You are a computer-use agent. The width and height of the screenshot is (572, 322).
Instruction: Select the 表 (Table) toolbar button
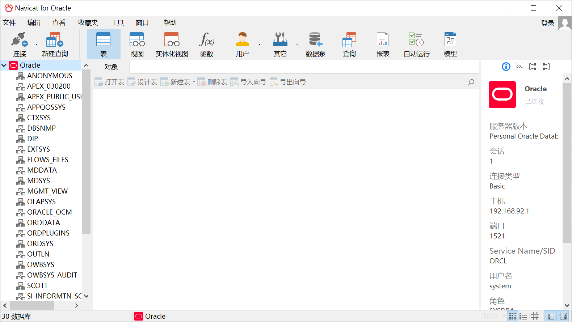[x=104, y=44]
